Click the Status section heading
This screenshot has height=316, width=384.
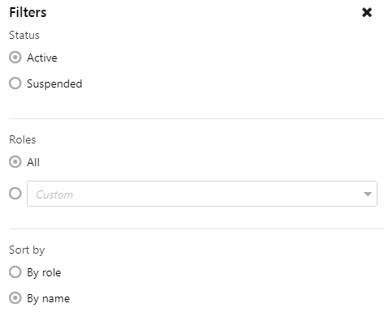24,35
